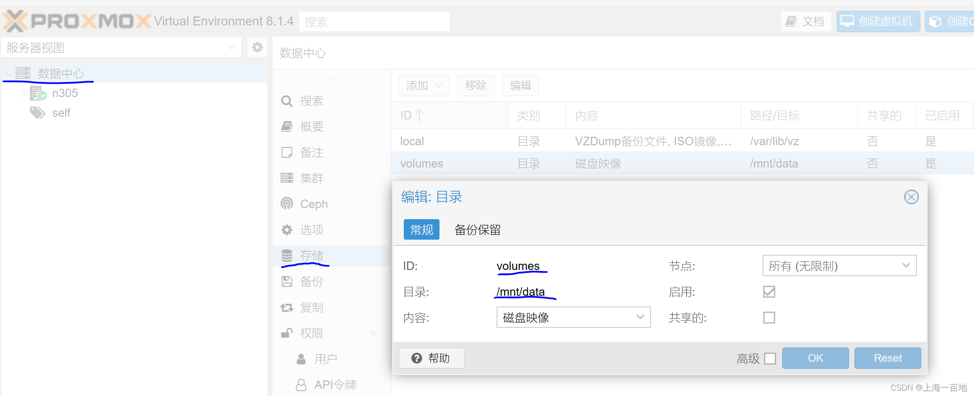Screen dimensions: 974x396
Task: Open the 备份 backup floppy icon
Action: coord(287,282)
